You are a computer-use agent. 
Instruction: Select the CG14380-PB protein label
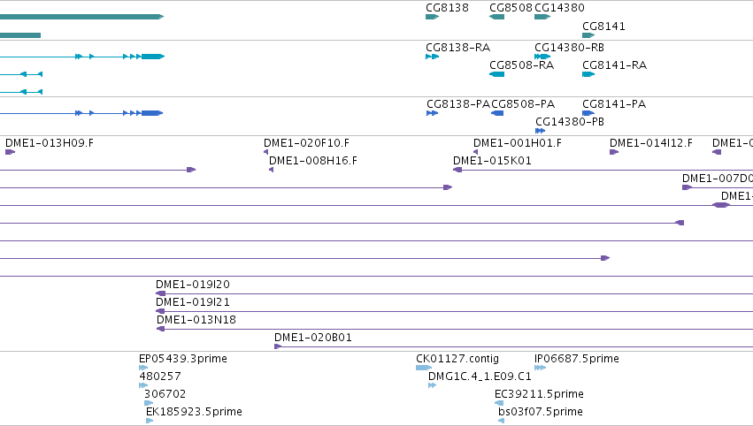coord(570,122)
